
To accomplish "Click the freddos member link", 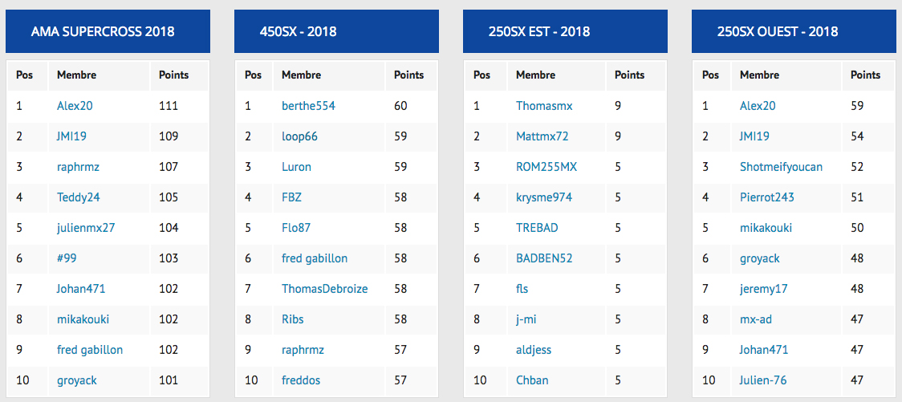I will 301,380.
